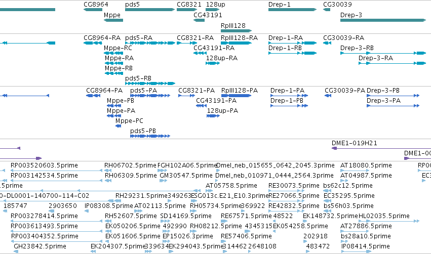Select the pds5-RA transcript glyph
The image size is (431, 254).
click(x=150, y=43)
